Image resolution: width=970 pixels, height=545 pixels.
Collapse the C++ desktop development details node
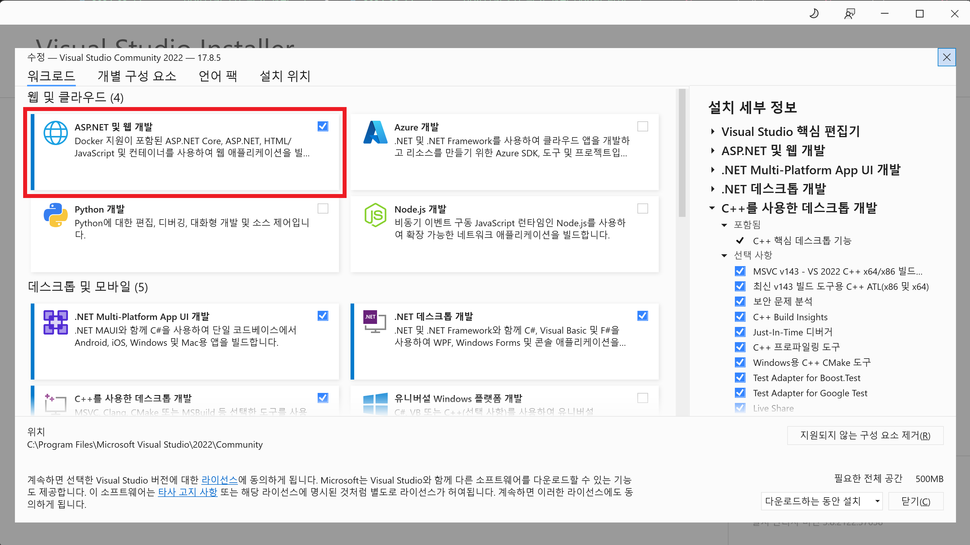tap(712, 208)
